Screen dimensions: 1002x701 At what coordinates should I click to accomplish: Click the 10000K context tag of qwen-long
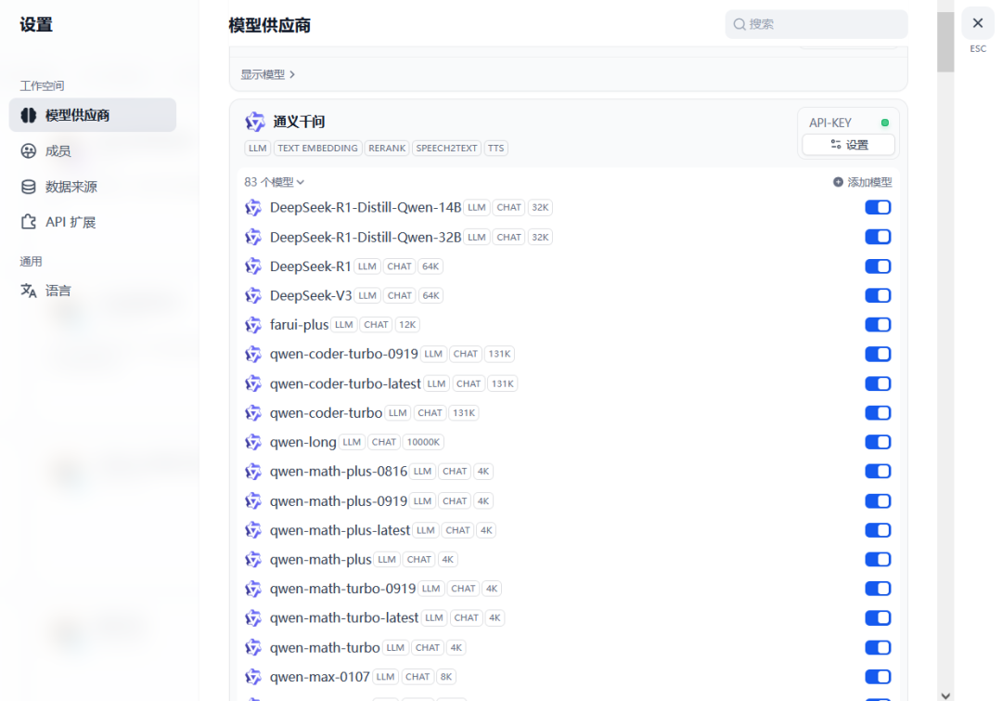tap(423, 442)
